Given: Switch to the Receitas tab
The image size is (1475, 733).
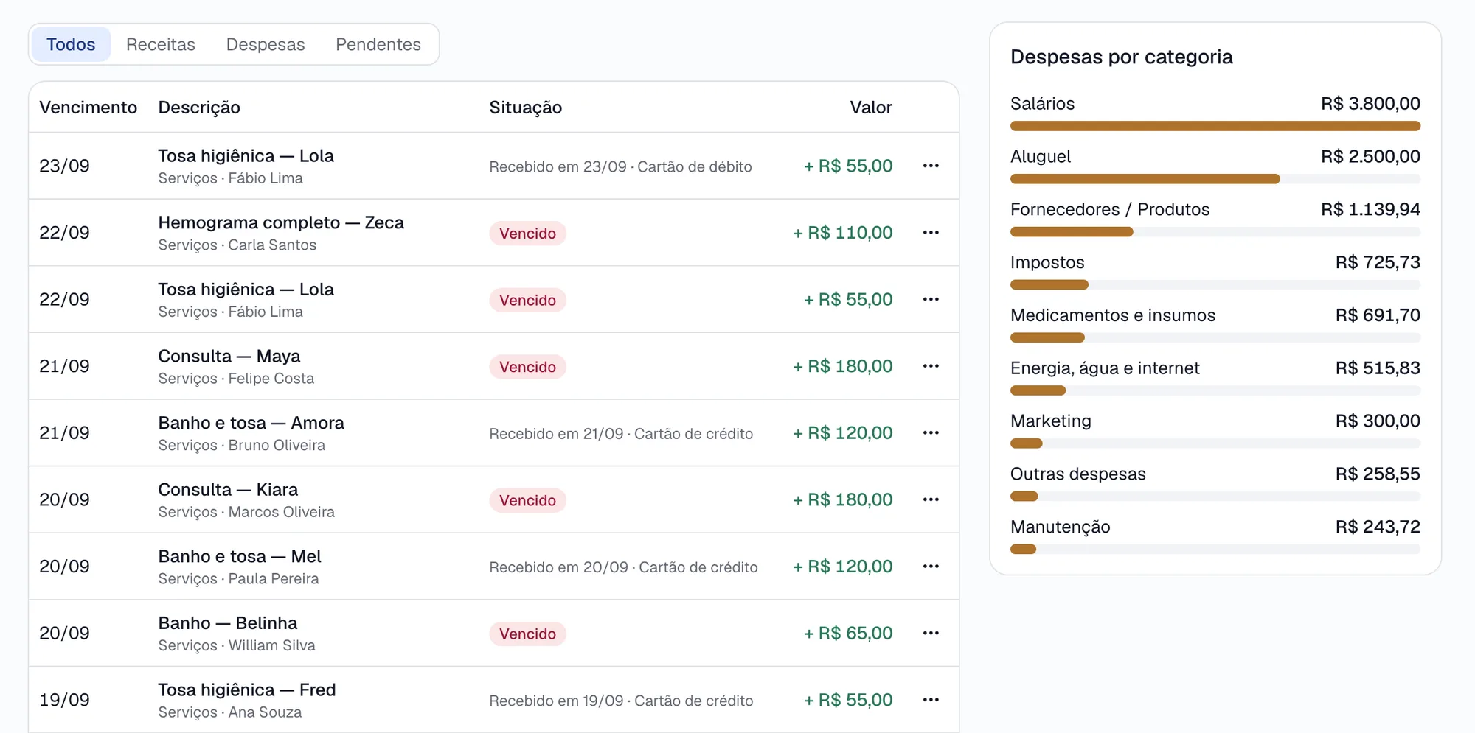Looking at the screenshot, I should pos(161,44).
